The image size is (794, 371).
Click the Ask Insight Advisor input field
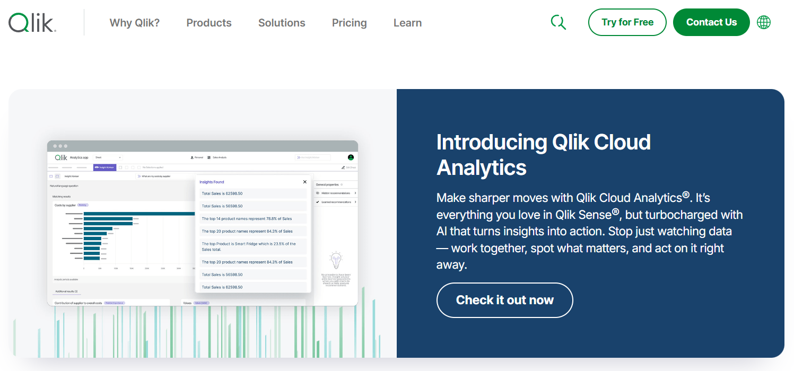pyautogui.click(x=313, y=157)
